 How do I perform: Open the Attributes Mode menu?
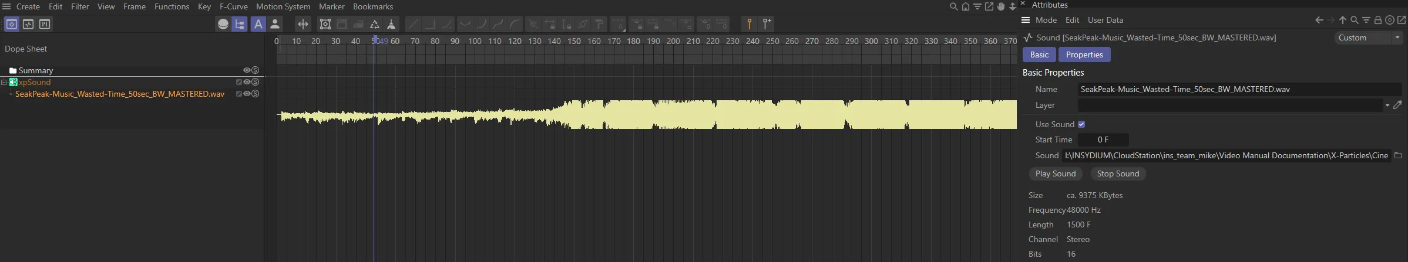point(1046,20)
